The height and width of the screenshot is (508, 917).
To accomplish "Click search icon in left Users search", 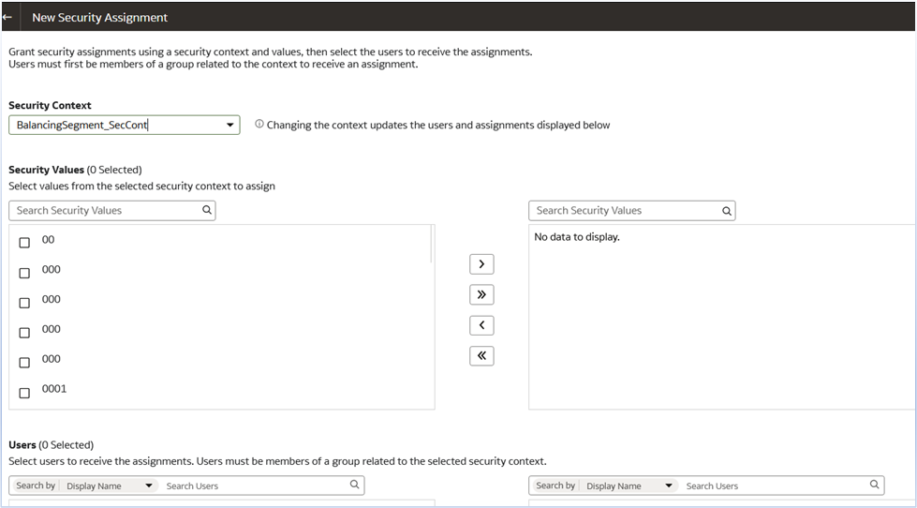I will click(354, 485).
